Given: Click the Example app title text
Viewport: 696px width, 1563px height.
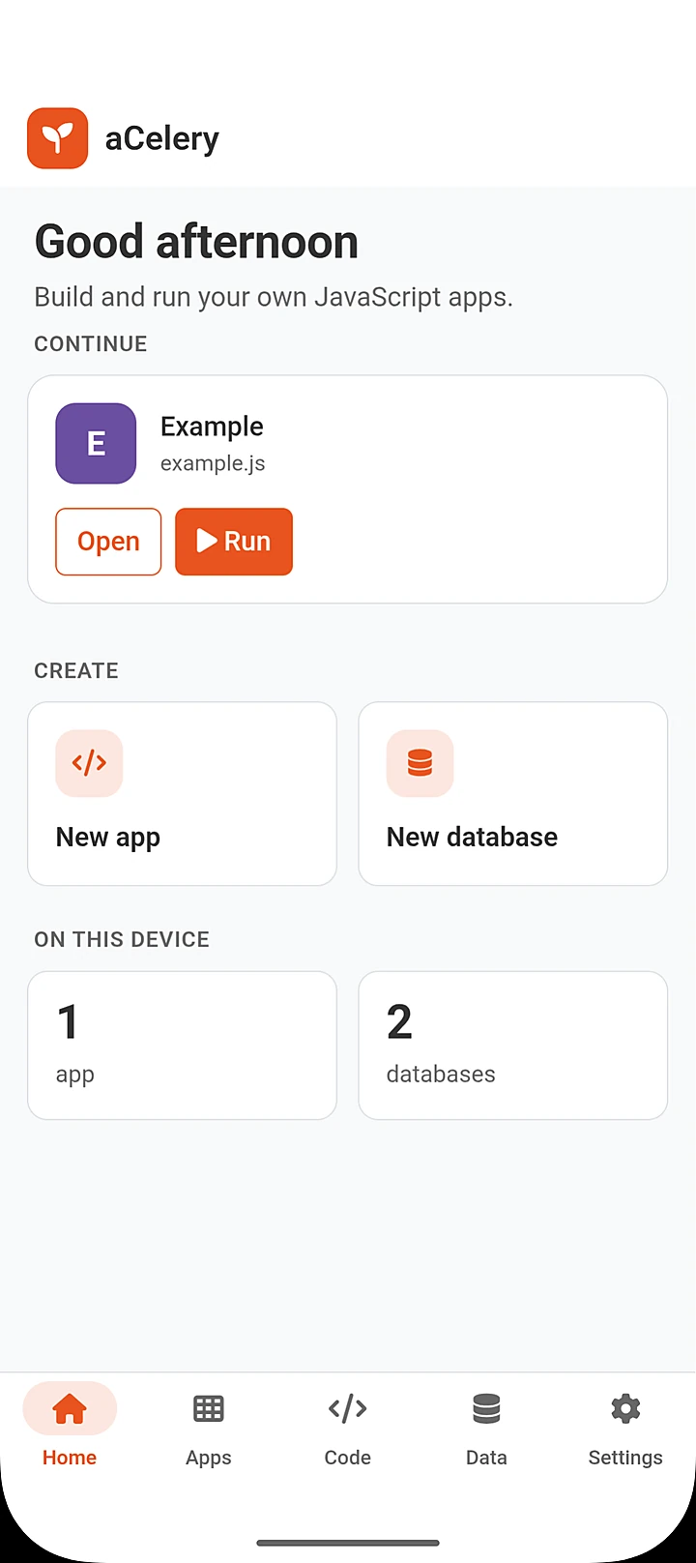Looking at the screenshot, I should (212, 427).
